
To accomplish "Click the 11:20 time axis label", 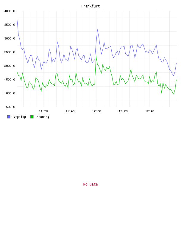I will [43, 111].
